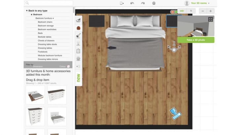Expand the 3D preview to fullscreen
The width and height of the screenshot is (241, 135).
pyautogui.click(x=211, y=19)
